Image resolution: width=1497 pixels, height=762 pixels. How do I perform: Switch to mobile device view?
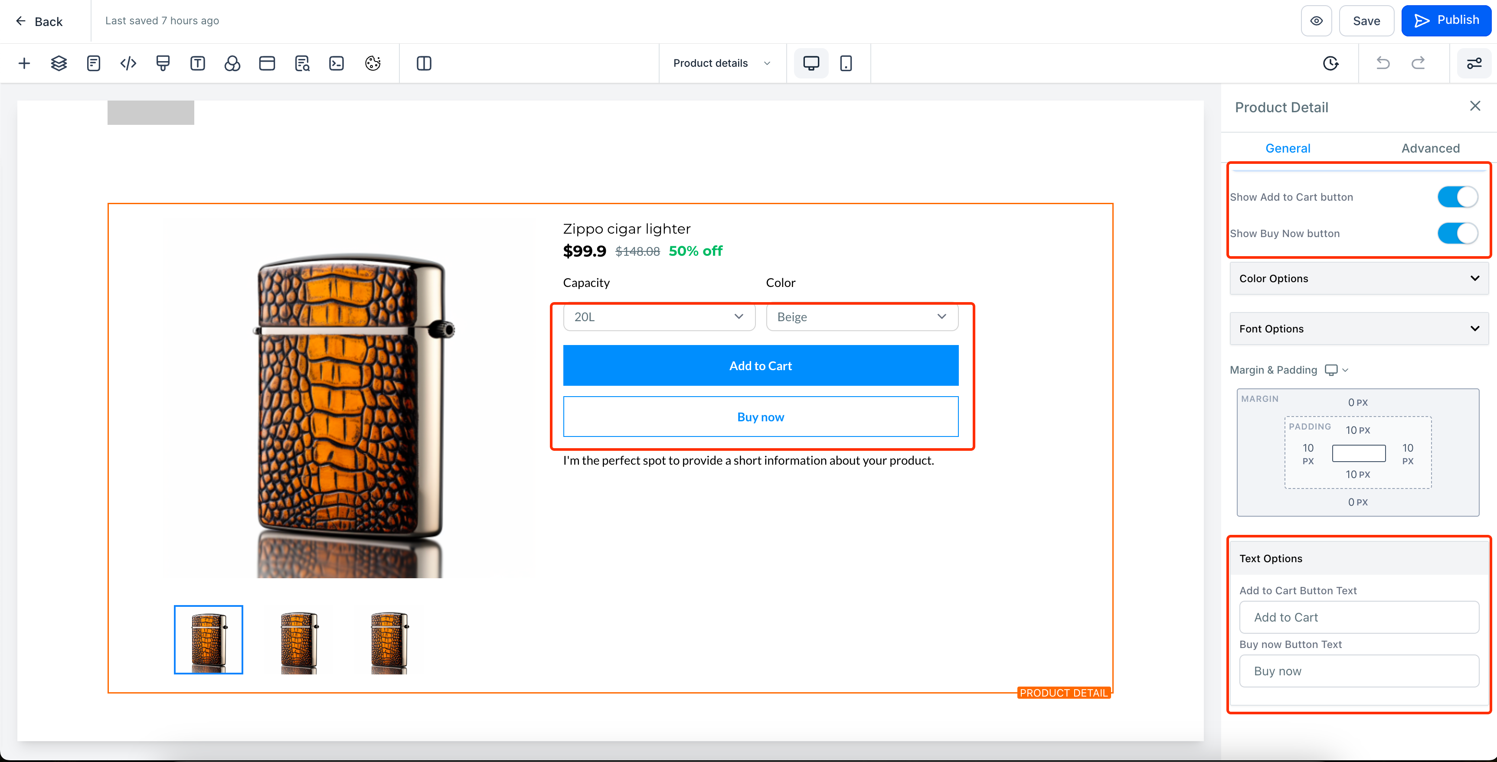[x=846, y=63]
